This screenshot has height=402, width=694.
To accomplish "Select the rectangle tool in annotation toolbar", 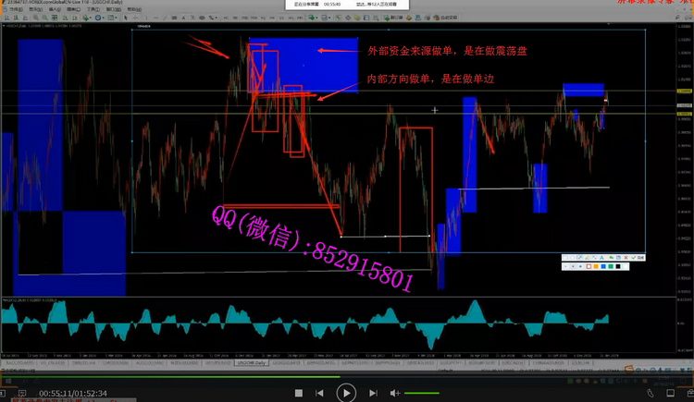I will pos(565,258).
